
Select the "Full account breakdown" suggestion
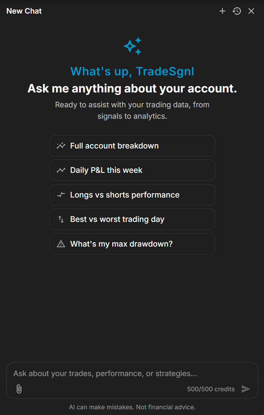(132, 146)
